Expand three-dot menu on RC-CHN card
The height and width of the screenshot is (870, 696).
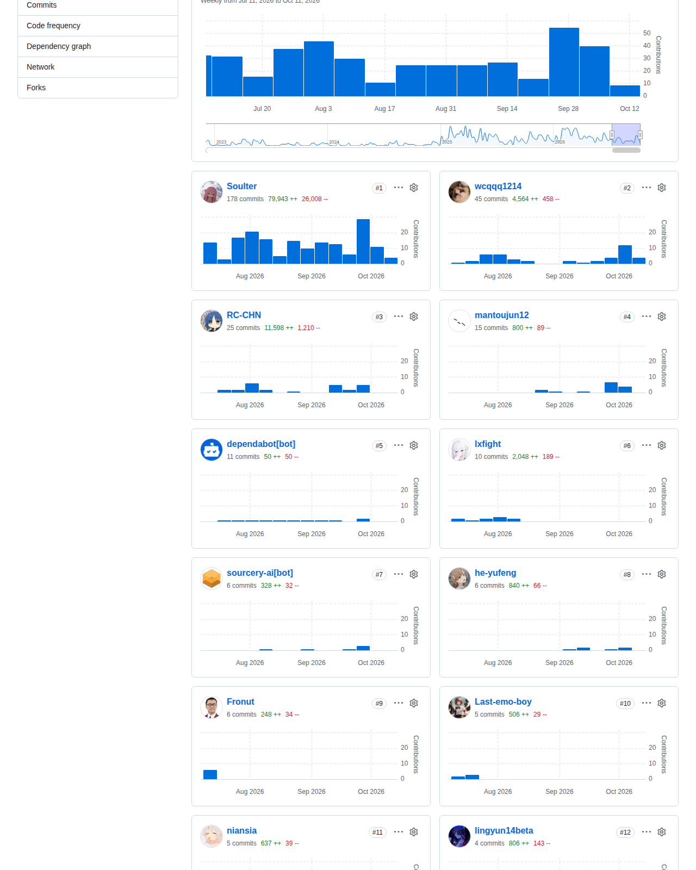click(399, 316)
